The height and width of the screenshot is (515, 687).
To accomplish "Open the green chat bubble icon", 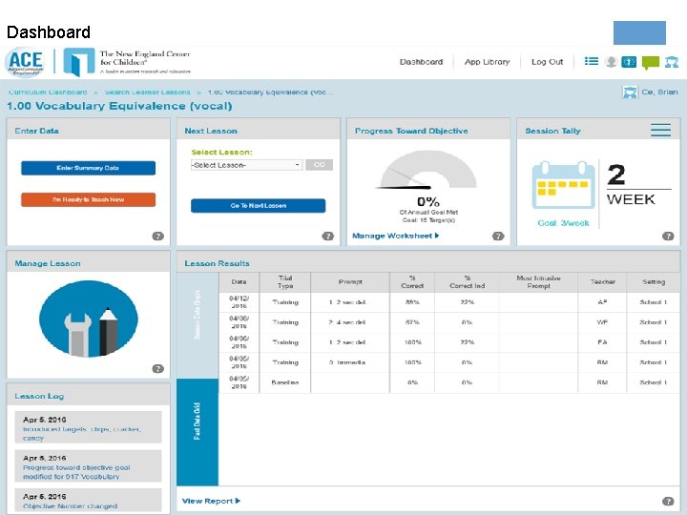I will pos(650,63).
